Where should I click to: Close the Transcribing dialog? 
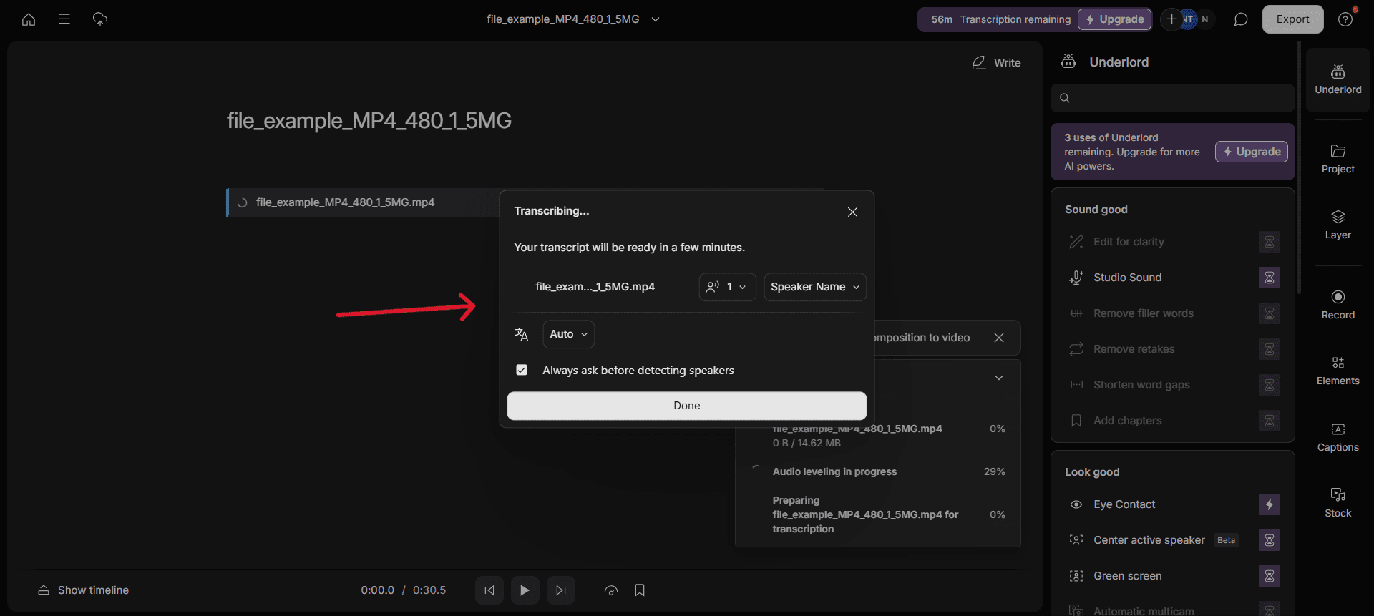[852, 212]
